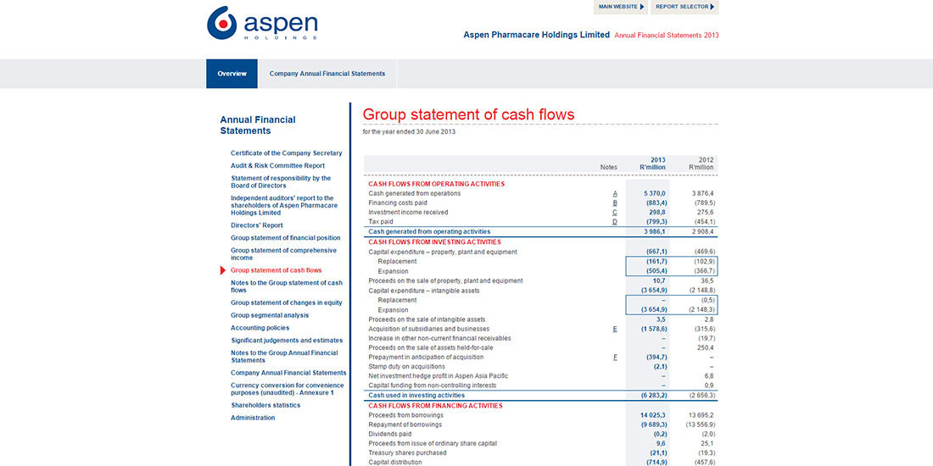This screenshot has height=466, width=933.
Task: Open Directors' Report link
Action: click(257, 225)
